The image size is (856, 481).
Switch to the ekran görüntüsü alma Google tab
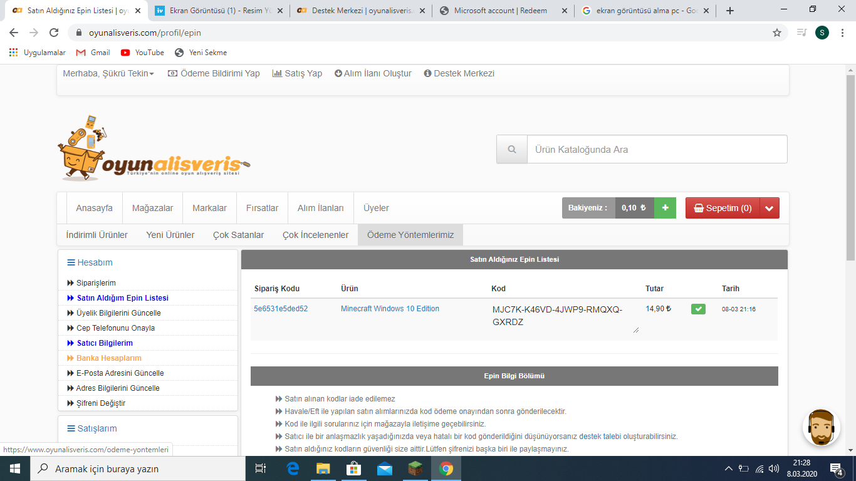(645, 11)
